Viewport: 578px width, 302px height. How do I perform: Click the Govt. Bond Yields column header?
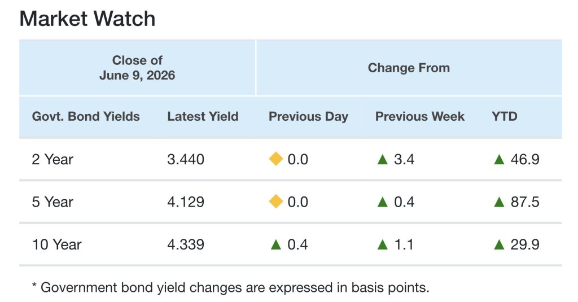pyautogui.click(x=86, y=116)
